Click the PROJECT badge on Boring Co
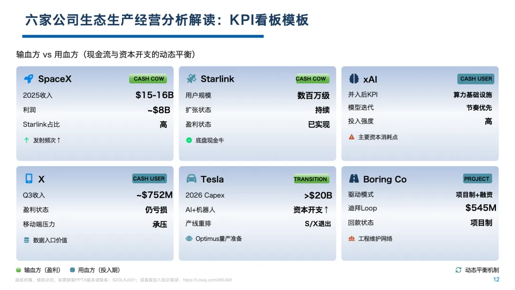This screenshot has width=515, height=290. coord(477,179)
